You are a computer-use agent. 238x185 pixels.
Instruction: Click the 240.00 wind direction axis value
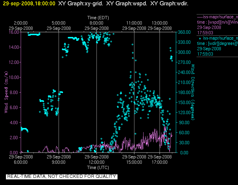[184, 72]
